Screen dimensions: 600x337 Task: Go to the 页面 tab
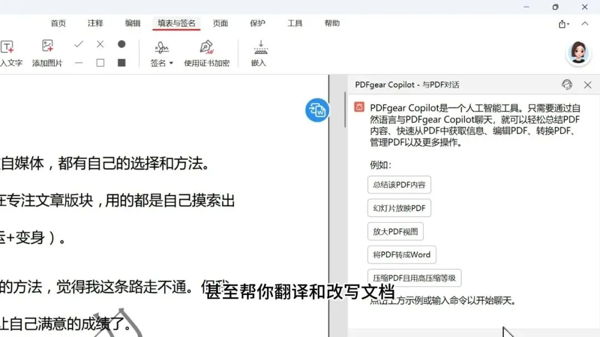[221, 23]
